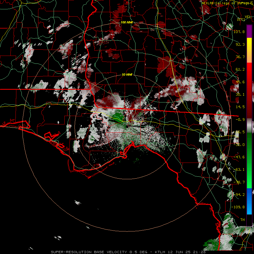Click the -109.8 velocity scale value
Image resolution: width=254 pixels, height=254 pixels.
[x=238, y=207]
